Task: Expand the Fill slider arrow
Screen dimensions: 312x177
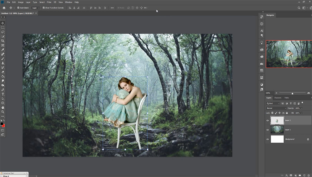Action: [302, 113]
